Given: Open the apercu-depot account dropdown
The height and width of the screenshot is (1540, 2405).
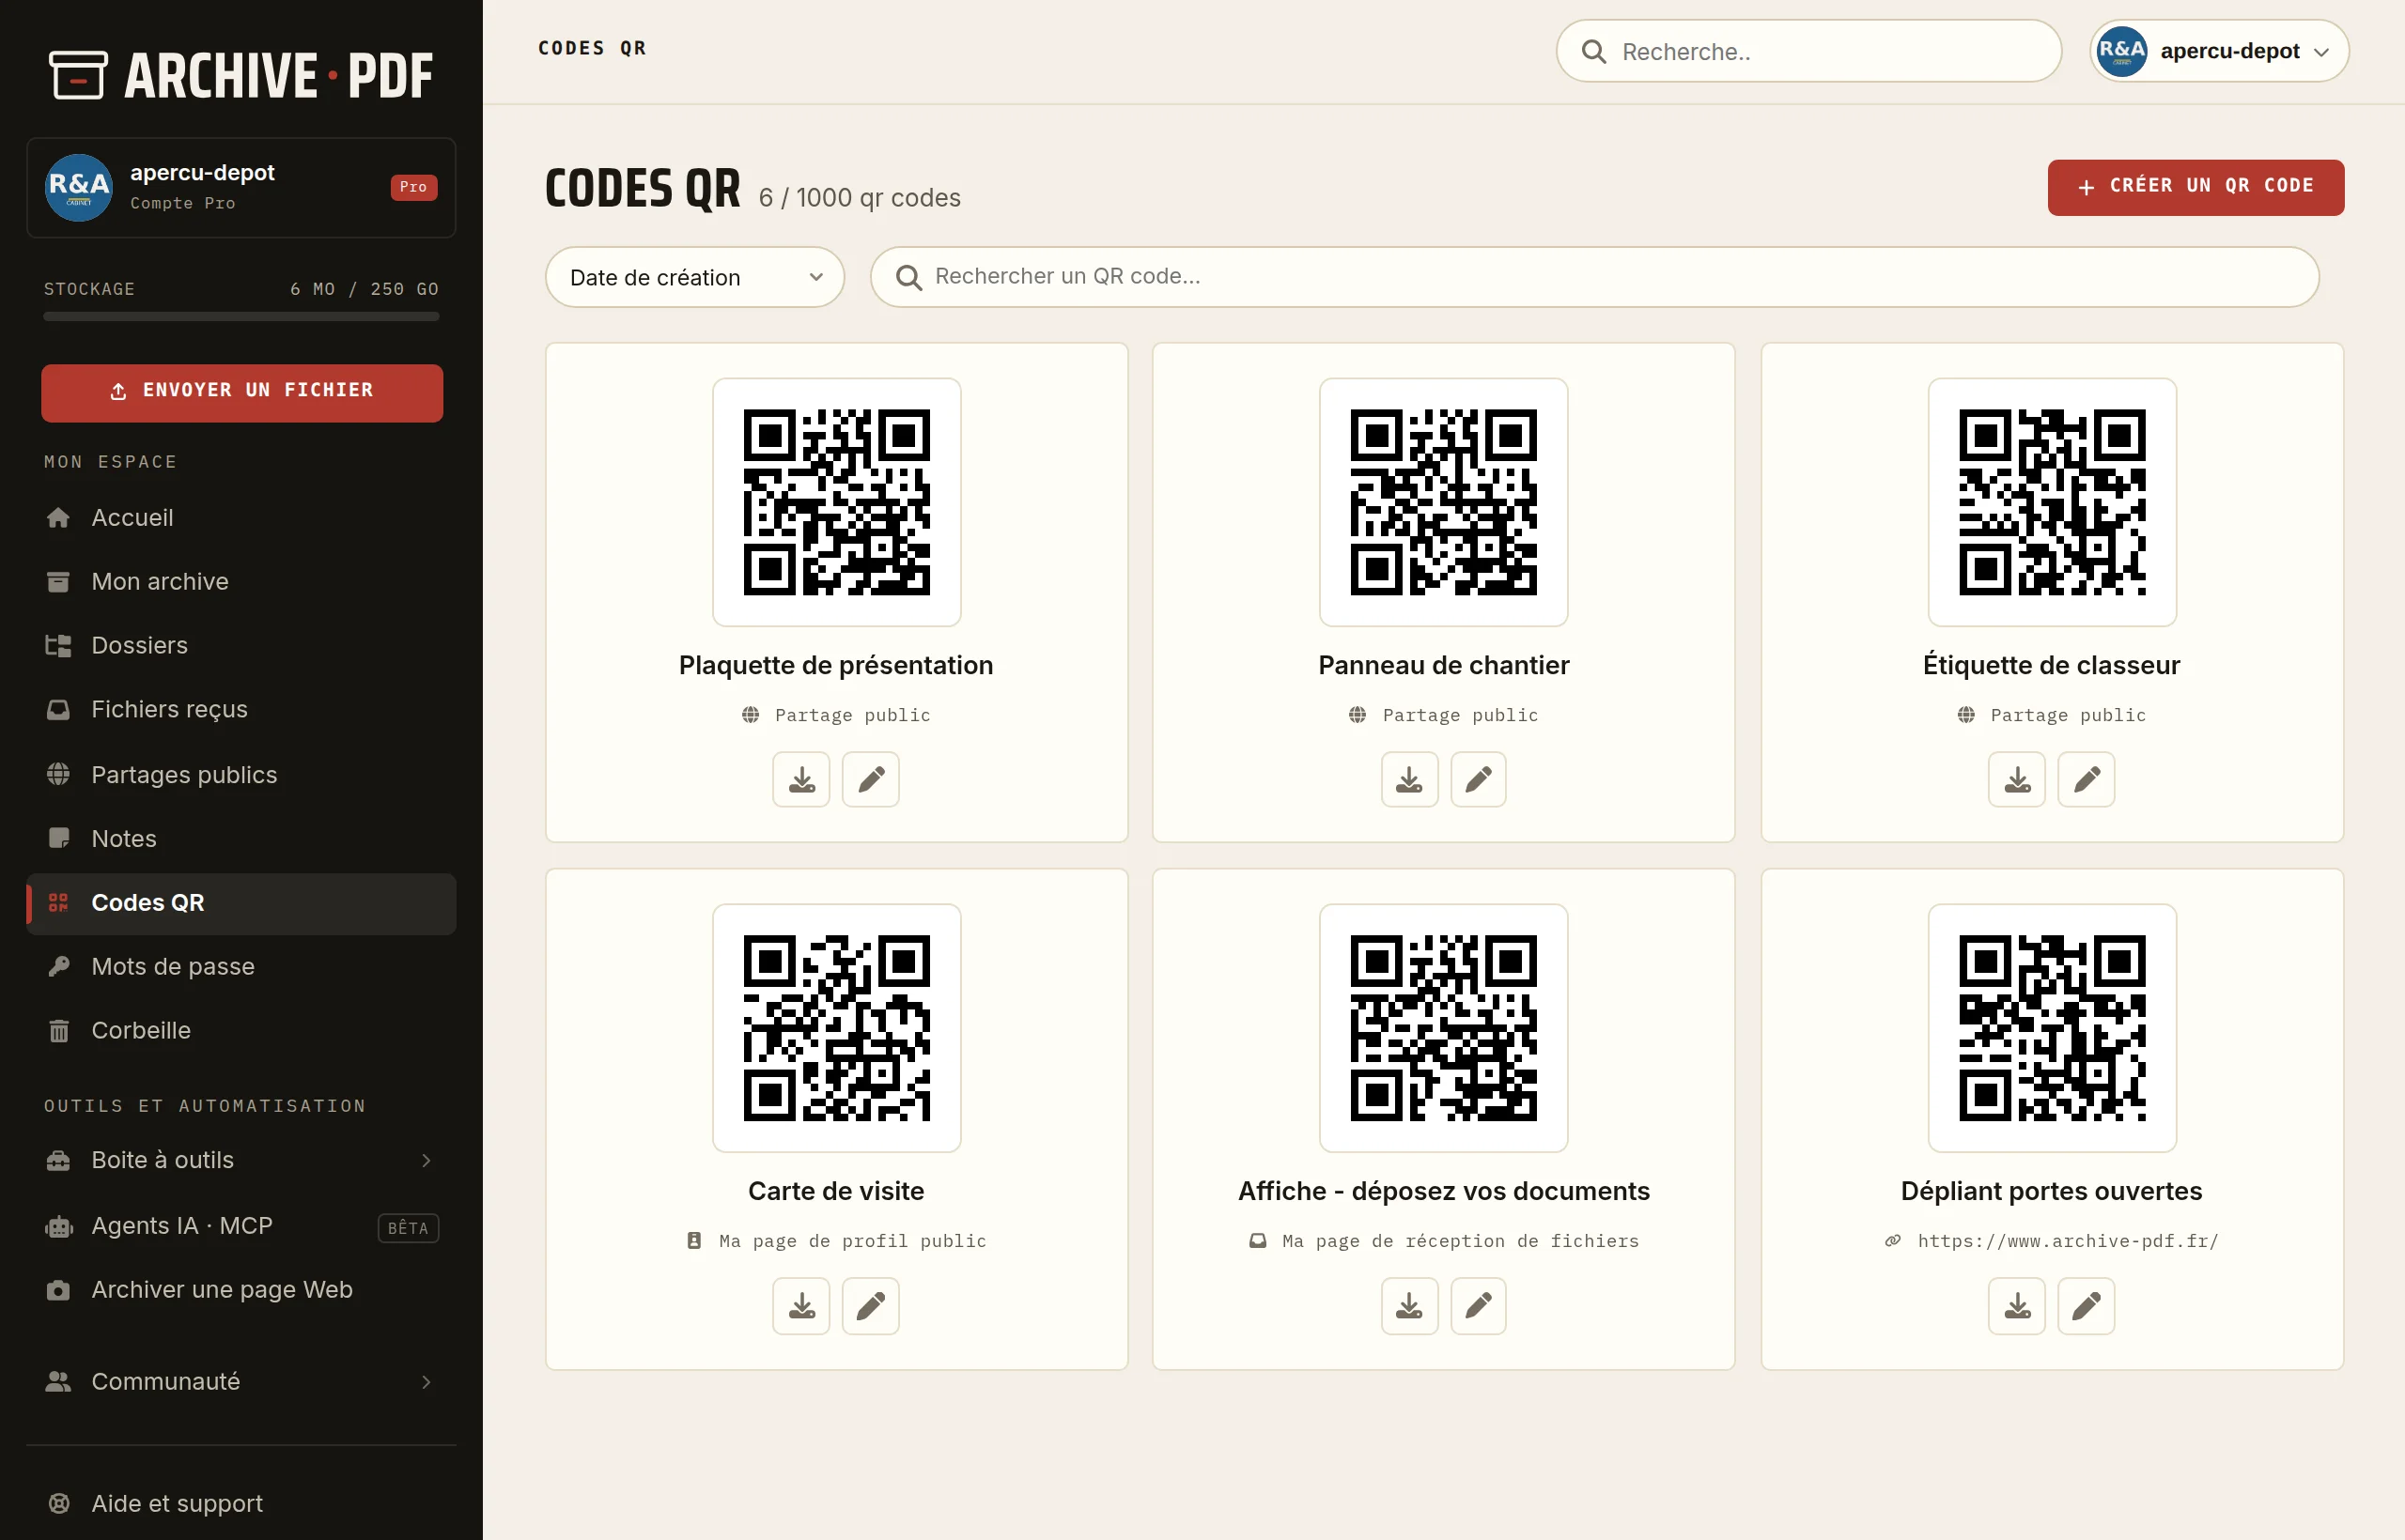Looking at the screenshot, I should pyautogui.click(x=2219, y=51).
